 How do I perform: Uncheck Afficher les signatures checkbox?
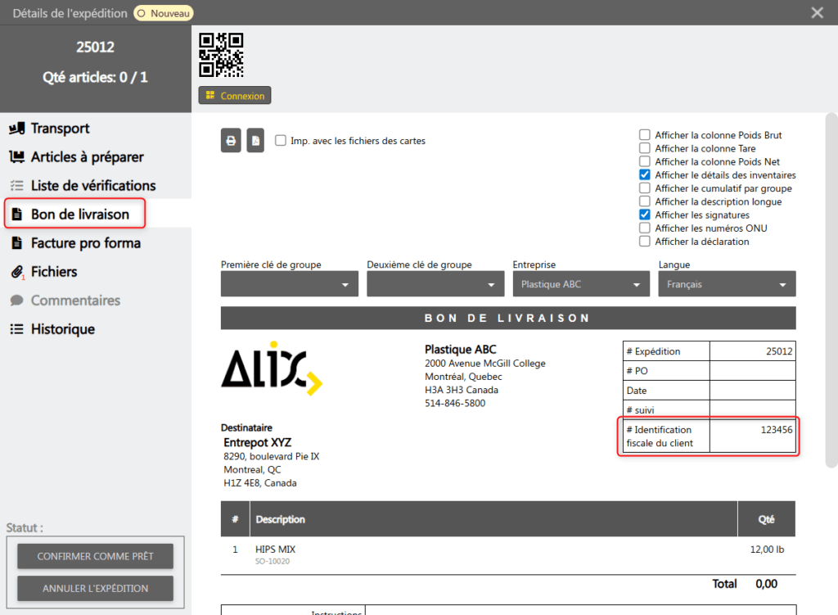pyautogui.click(x=645, y=215)
